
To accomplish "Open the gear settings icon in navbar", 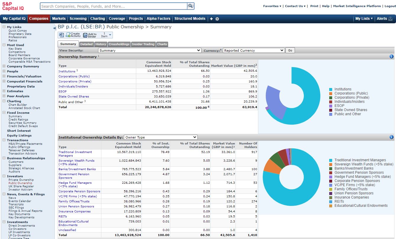I will point(217,19).
